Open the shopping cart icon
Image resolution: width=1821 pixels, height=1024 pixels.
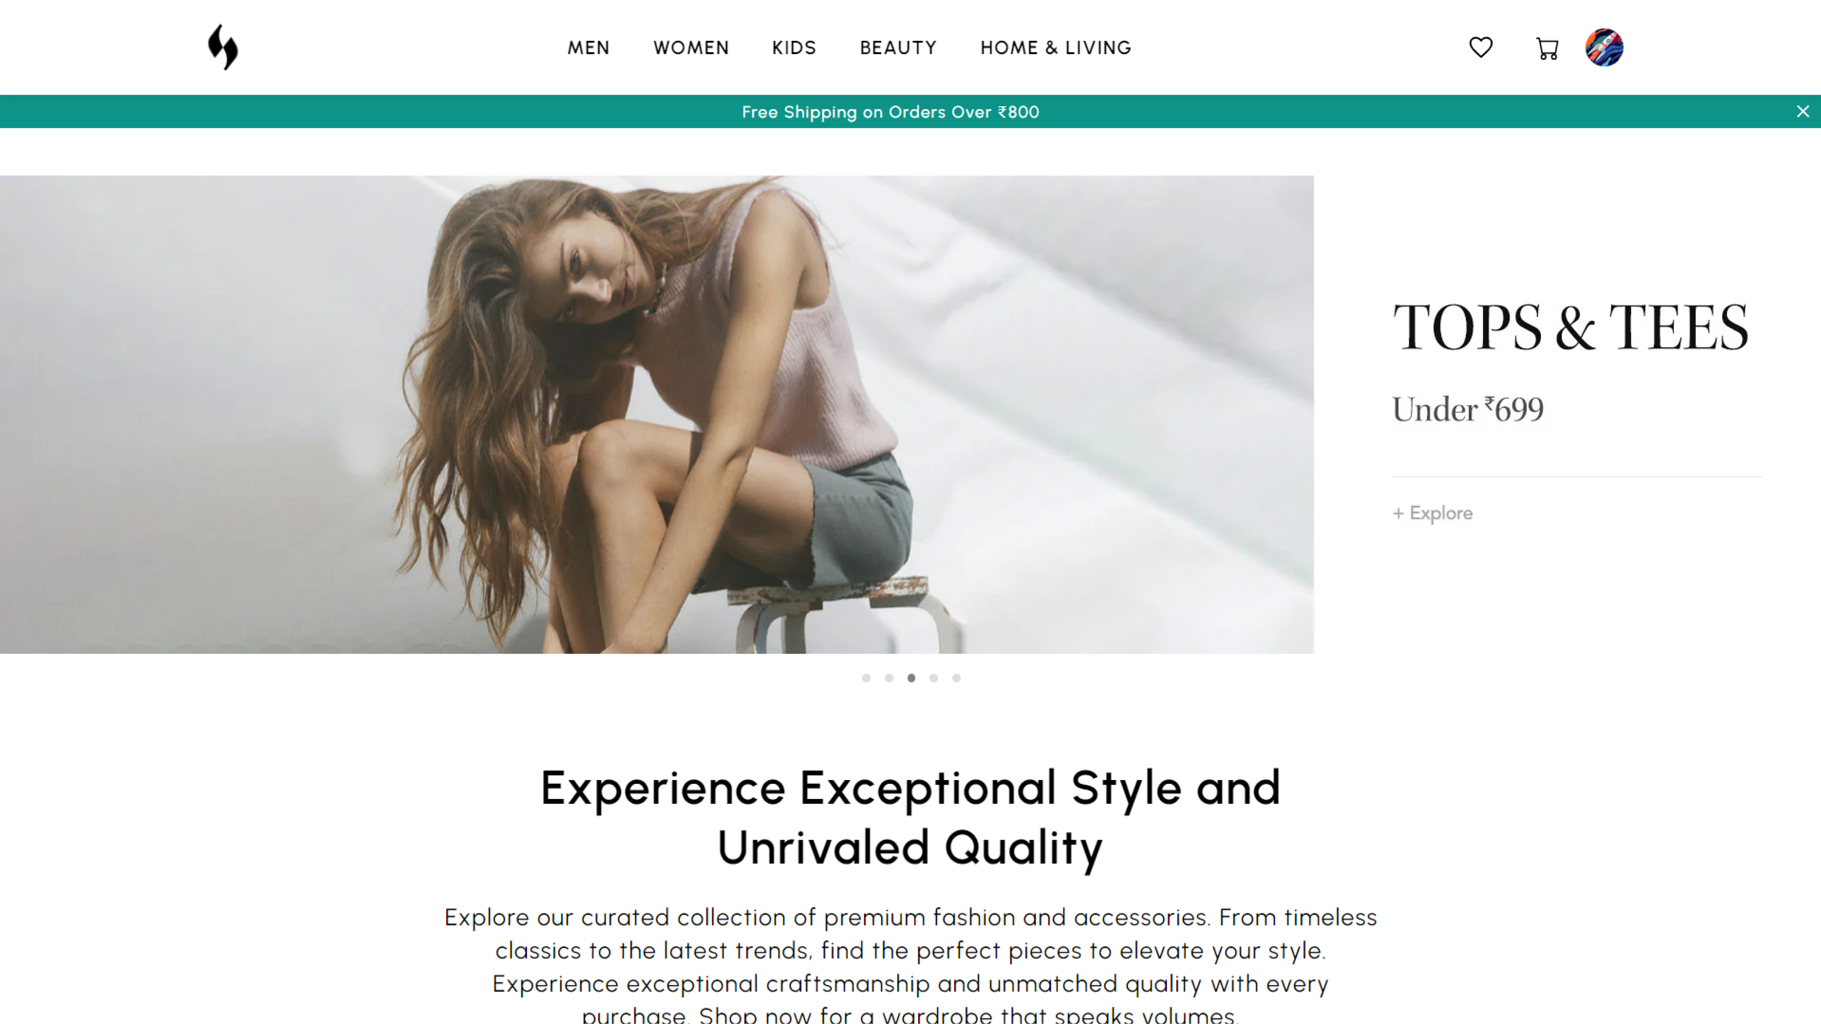click(x=1547, y=48)
